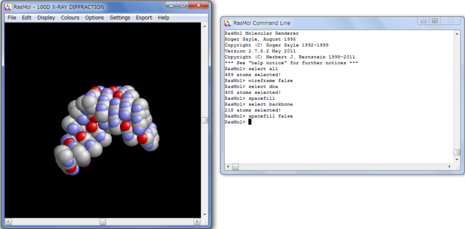Click command line vertical scrollbar down arrow
The image size is (465, 229).
457,159
